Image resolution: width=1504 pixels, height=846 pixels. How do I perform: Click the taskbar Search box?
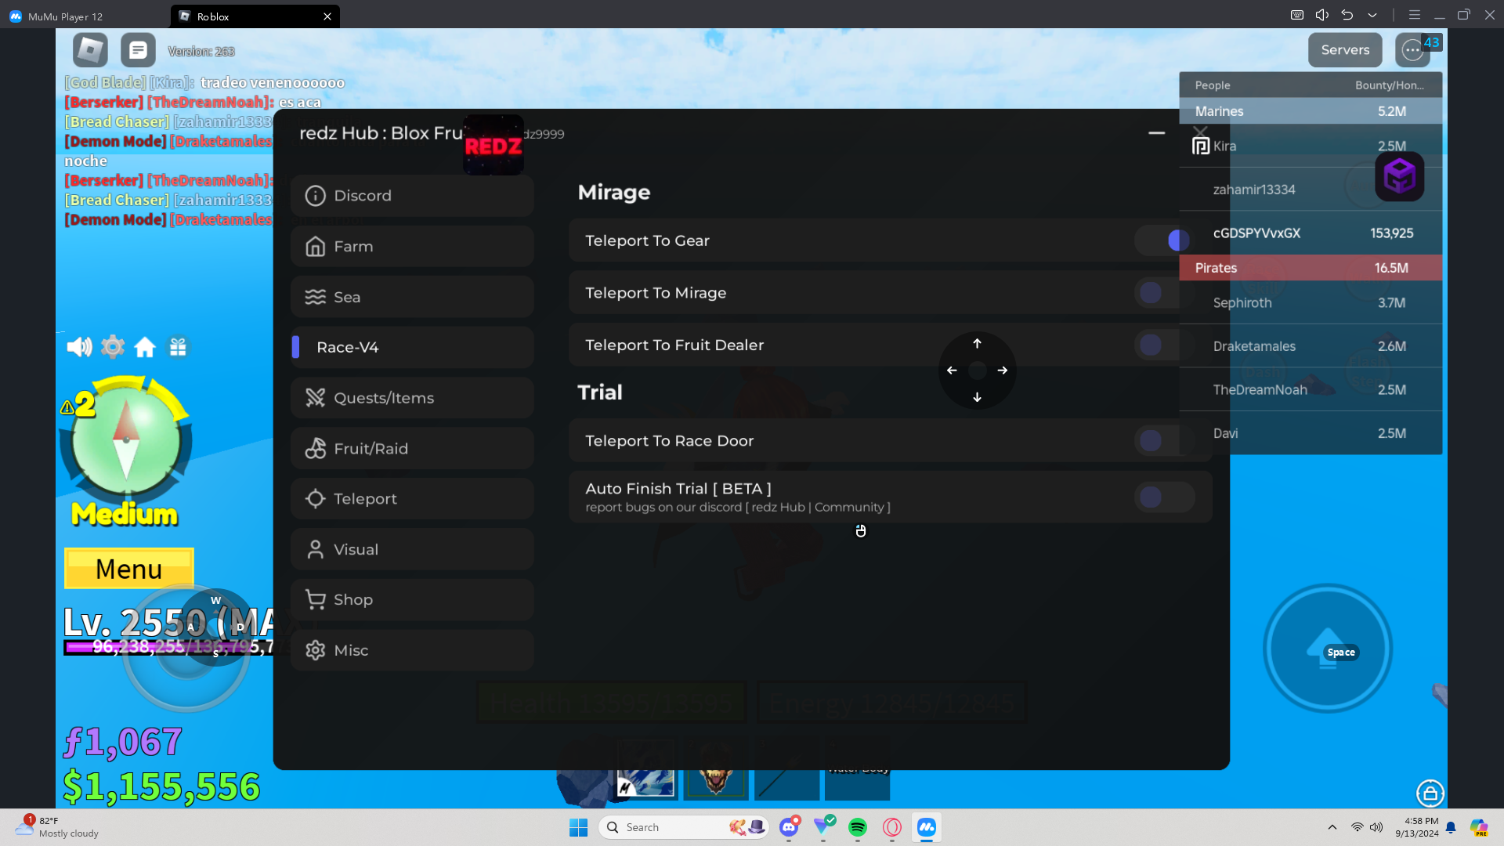point(685,827)
